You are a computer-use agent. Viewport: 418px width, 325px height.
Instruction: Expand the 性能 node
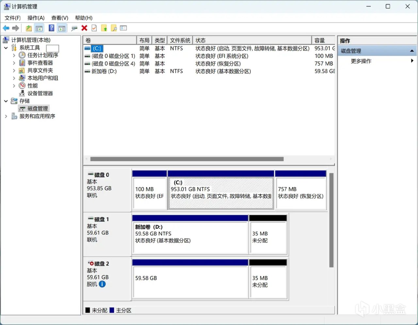[x=14, y=85]
